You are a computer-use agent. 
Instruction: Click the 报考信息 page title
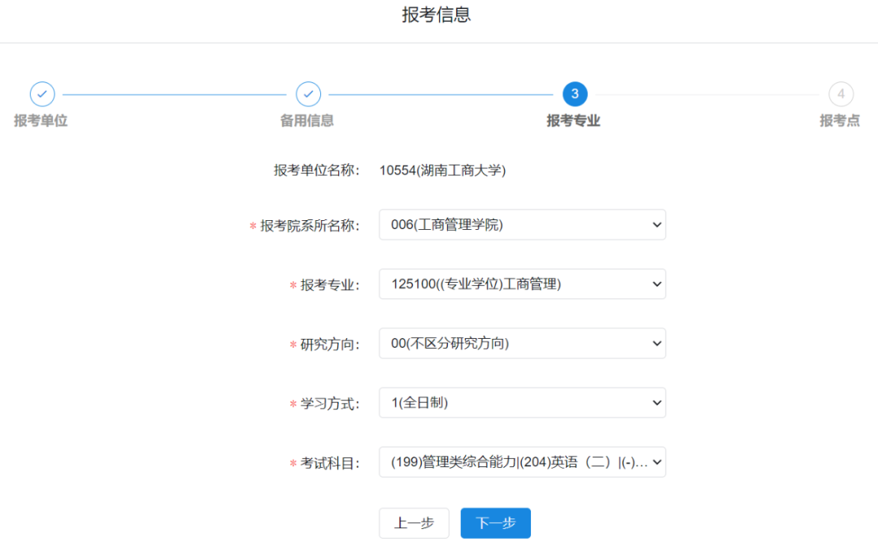pos(437,15)
